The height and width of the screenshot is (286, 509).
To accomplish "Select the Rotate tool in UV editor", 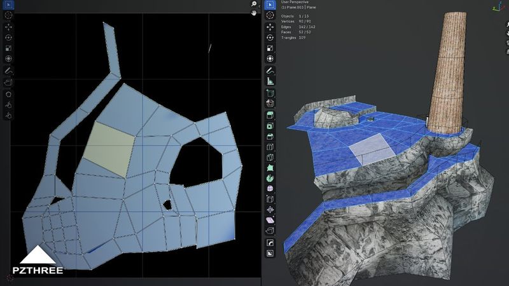I will pos(8,37).
